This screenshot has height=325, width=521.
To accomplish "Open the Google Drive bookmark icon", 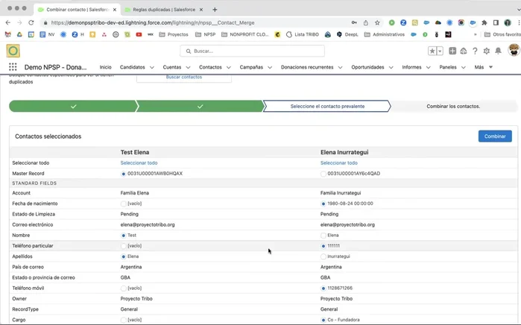I will tap(19, 34).
